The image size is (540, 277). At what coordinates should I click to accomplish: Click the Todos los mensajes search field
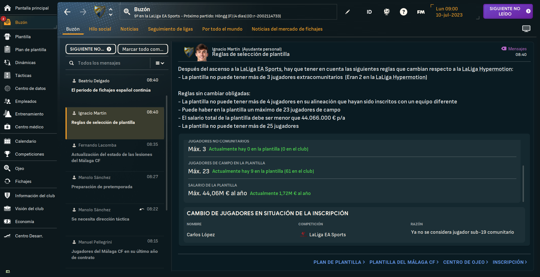[x=108, y=63]
